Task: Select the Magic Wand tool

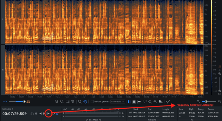Action: (x=155, y=101)
